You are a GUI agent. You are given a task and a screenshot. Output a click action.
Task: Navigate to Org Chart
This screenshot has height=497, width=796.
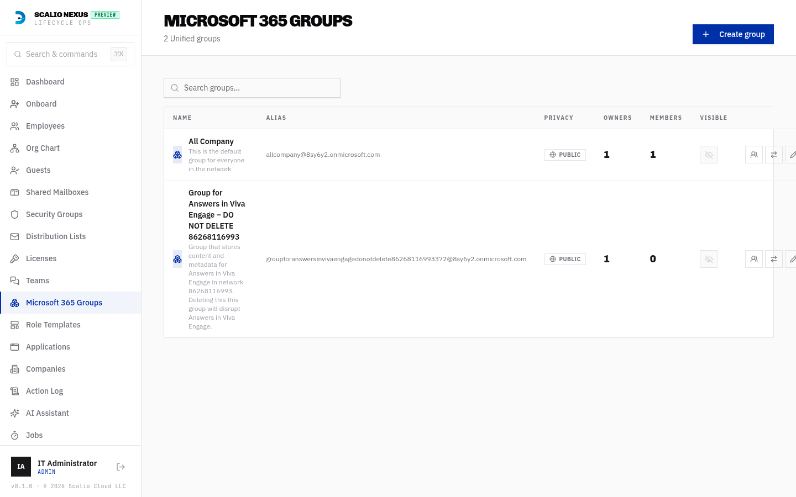point(71,148)
